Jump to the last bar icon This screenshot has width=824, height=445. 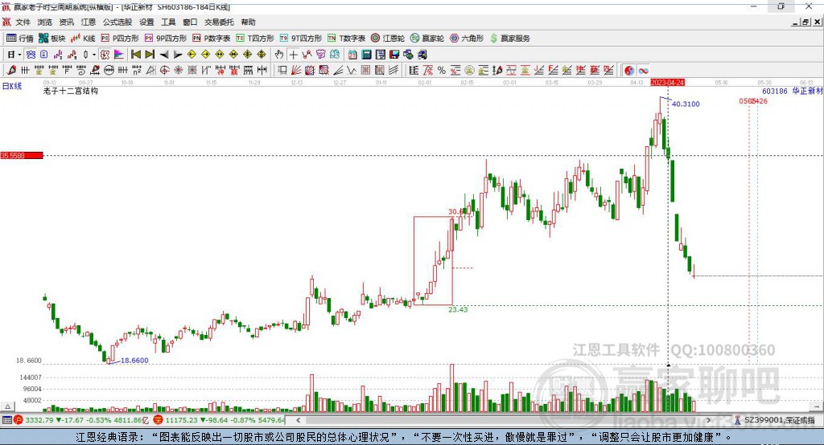(150, 55)
